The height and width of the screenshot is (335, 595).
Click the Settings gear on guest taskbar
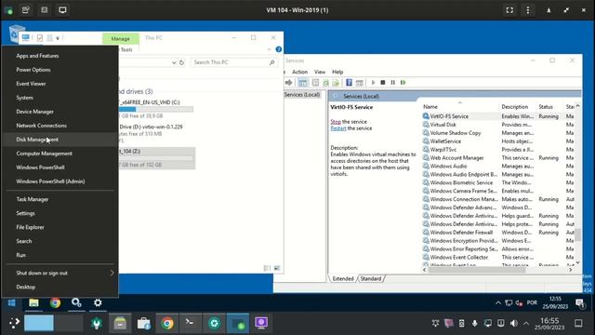pos(98,302)
